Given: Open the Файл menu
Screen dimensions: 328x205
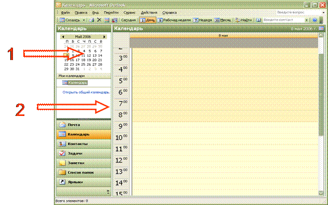Looking at the screenshot, I should coord(65,12).
